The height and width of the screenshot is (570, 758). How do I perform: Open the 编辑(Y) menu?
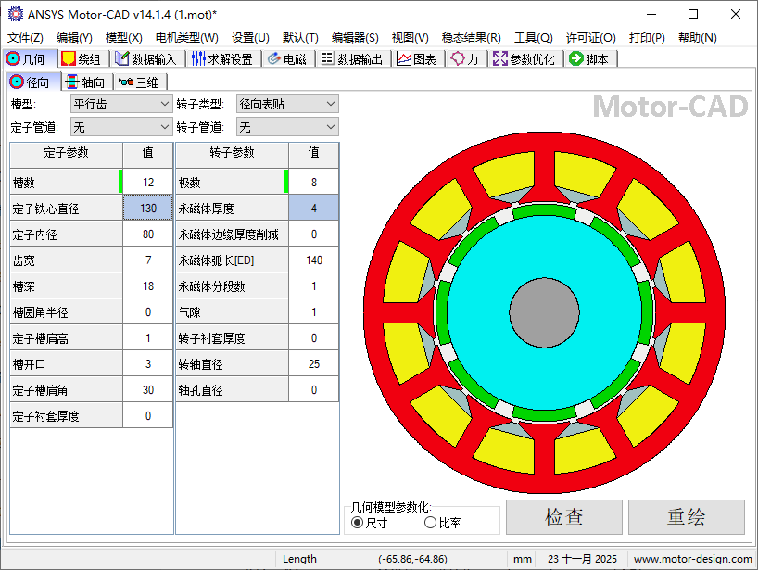[x=74, y=38]
